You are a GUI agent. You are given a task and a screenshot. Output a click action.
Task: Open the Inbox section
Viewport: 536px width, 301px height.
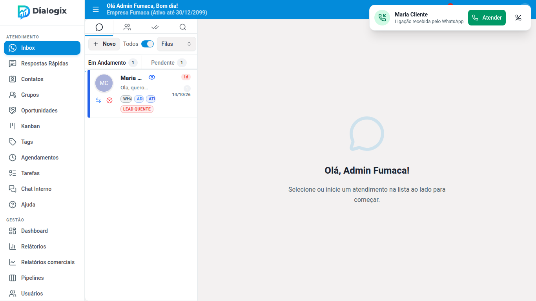coord(42,48)
